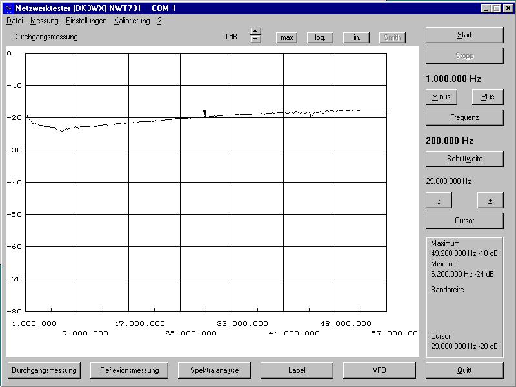Screen dimensions: 516x387
Task: Increase dB with the up arrow
Action: tap(255, 32)
